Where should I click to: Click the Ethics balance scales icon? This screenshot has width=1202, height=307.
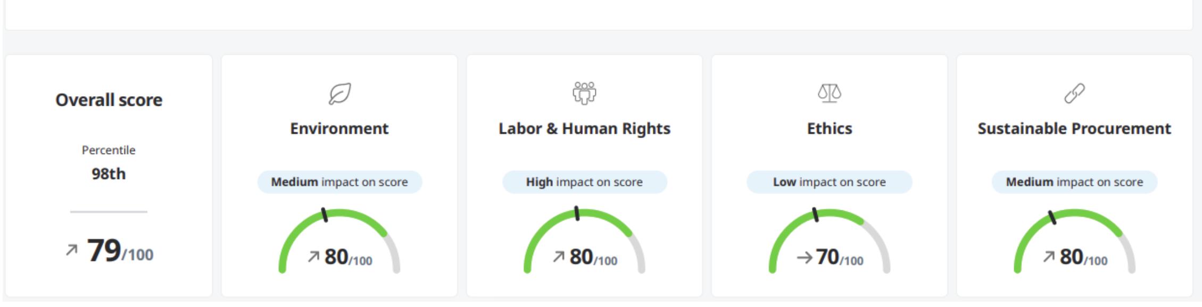[829, 93]
